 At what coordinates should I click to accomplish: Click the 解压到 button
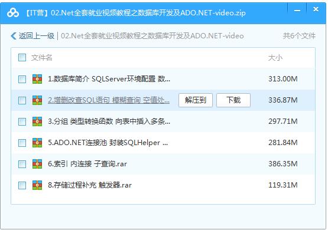(196, 100)
